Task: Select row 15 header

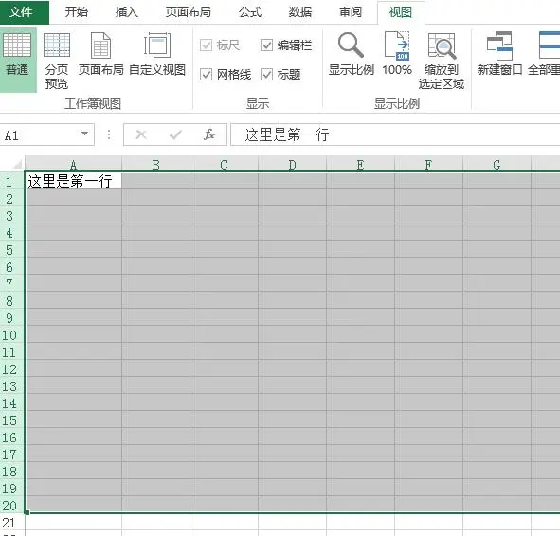Action: [11, 420]
